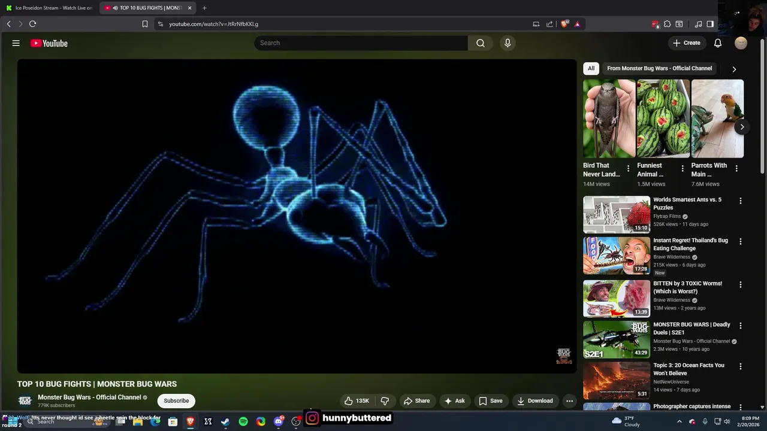This screenshot has height=431, width=767.
Task: Open the account avatar menu
Action: [741, 43]
